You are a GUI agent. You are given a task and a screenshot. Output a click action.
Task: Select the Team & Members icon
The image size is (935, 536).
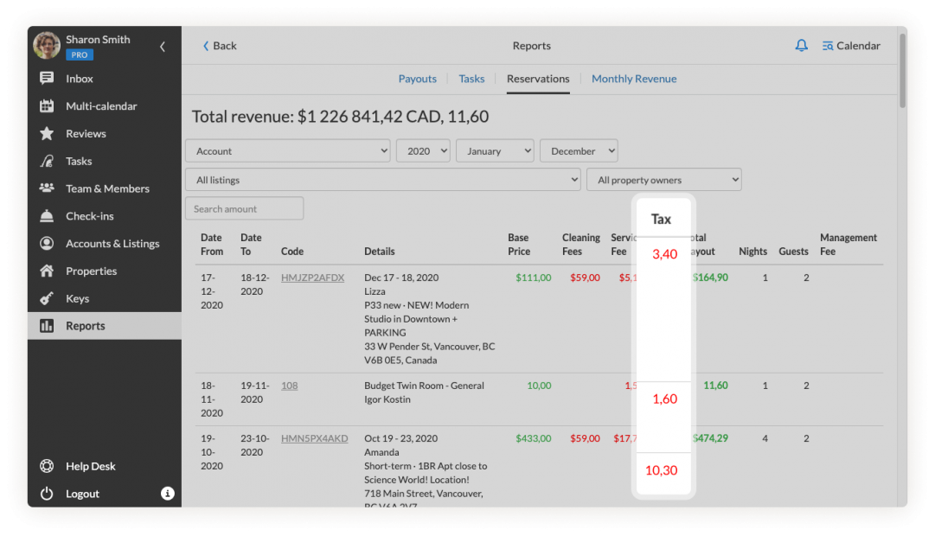47,188
